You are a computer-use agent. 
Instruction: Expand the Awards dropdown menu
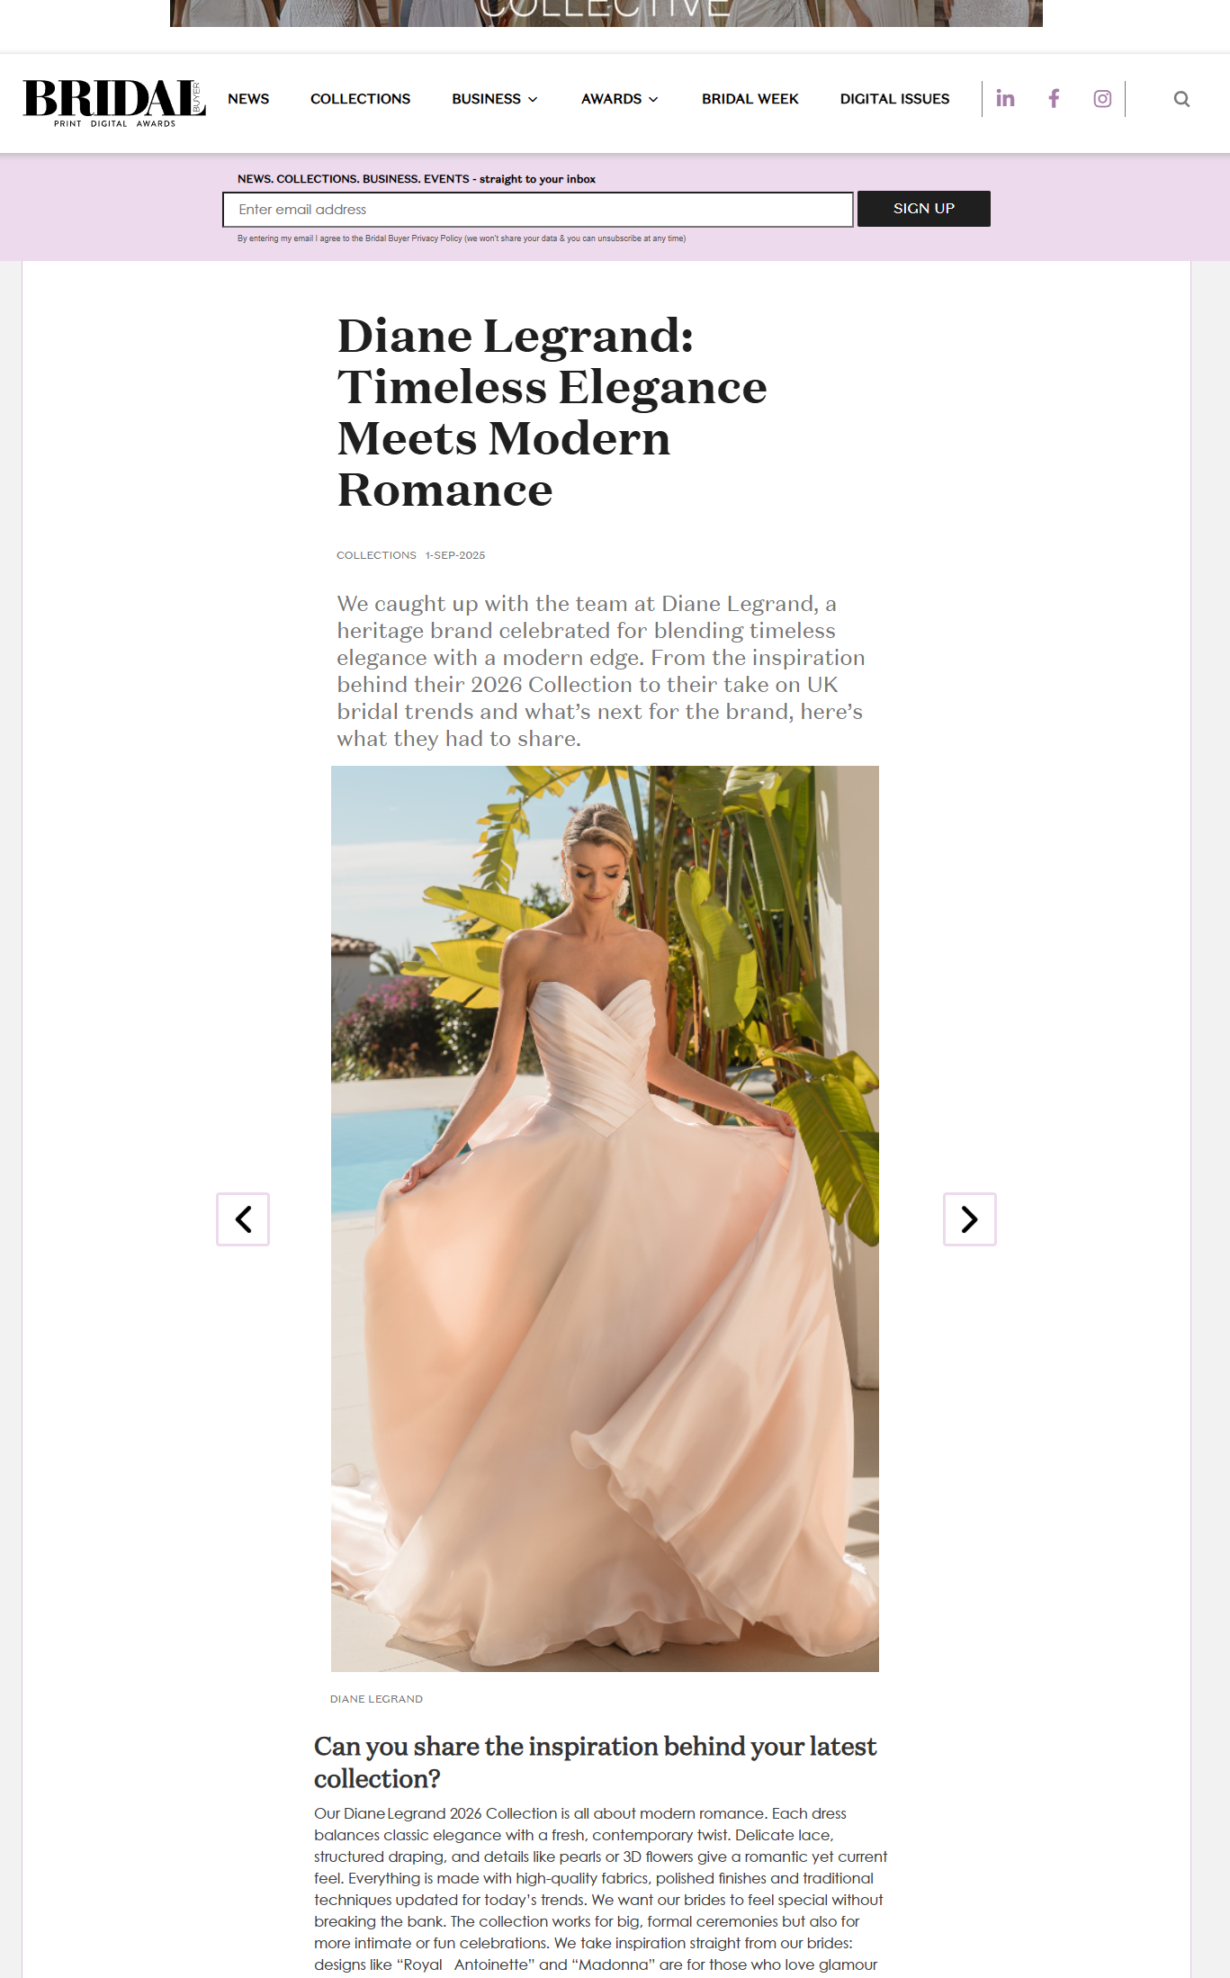pyautogui.click(x=620, y=99)
